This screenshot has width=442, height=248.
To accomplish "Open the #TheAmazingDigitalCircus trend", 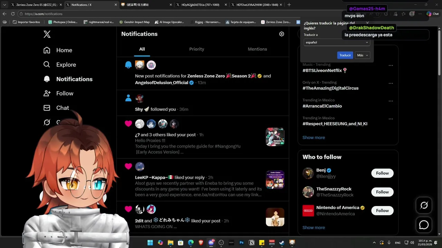I will point(330,88).
